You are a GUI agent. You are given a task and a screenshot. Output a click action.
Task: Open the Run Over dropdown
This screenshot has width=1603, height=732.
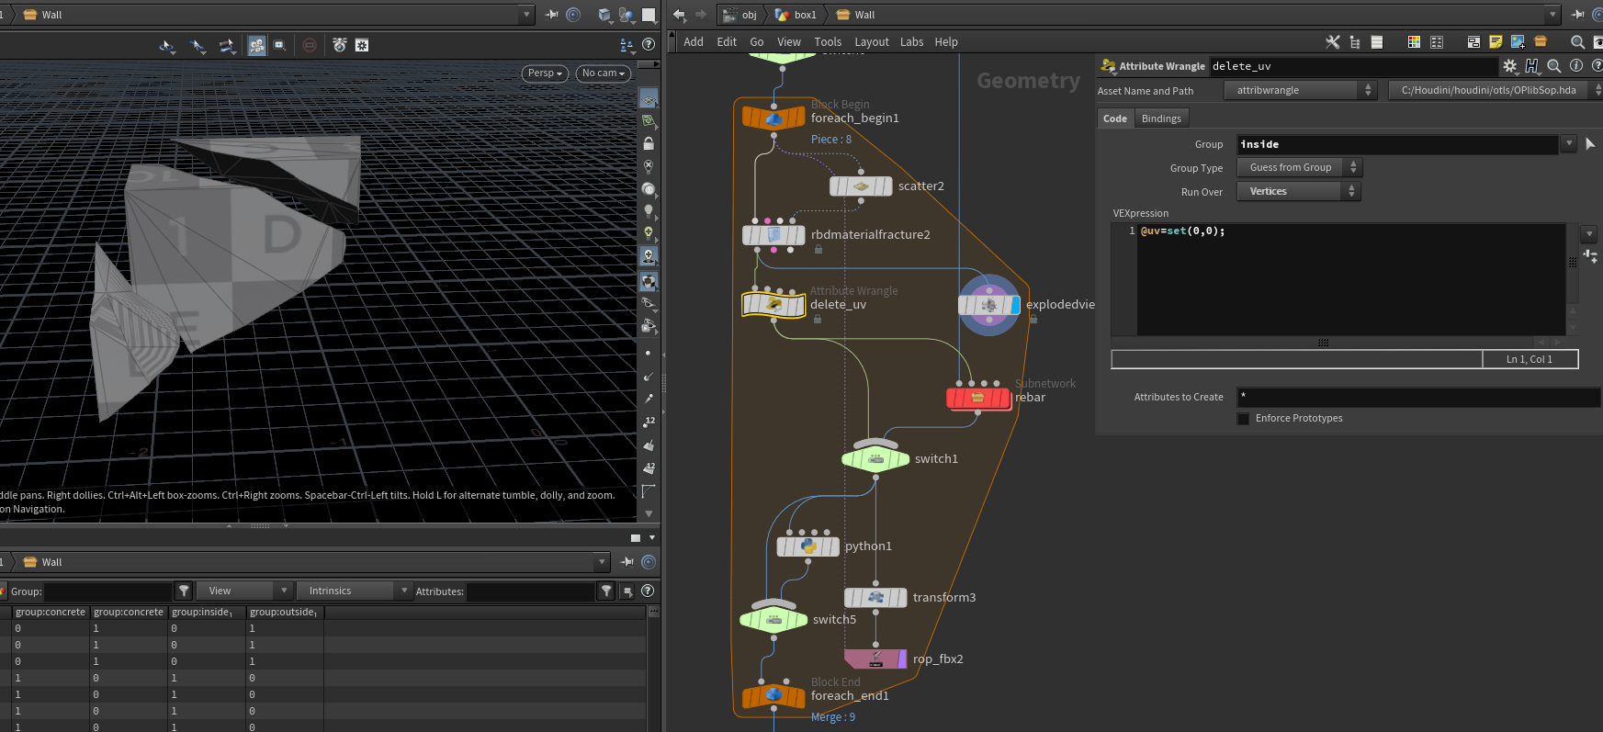pyautogui.click(x=1298, y=192)
